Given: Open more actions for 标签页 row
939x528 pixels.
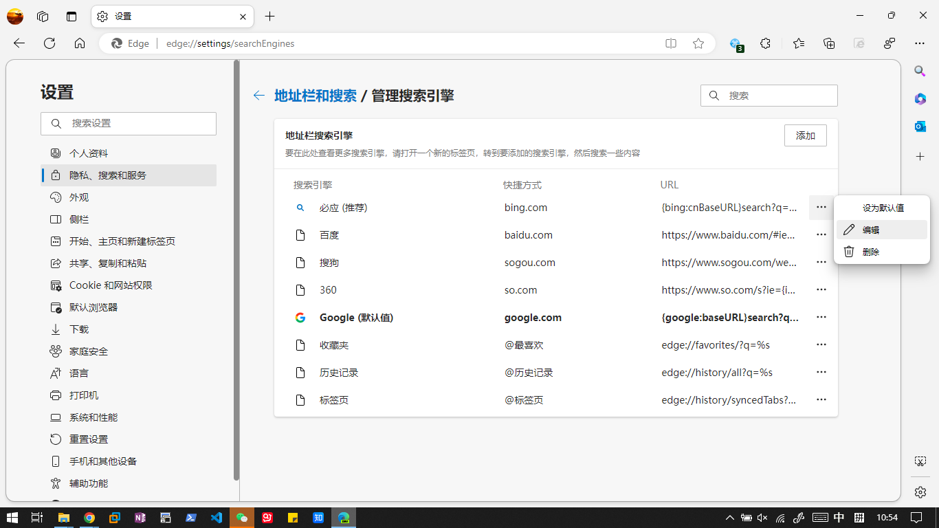Looking at the screenshot, I should (821, 399).
